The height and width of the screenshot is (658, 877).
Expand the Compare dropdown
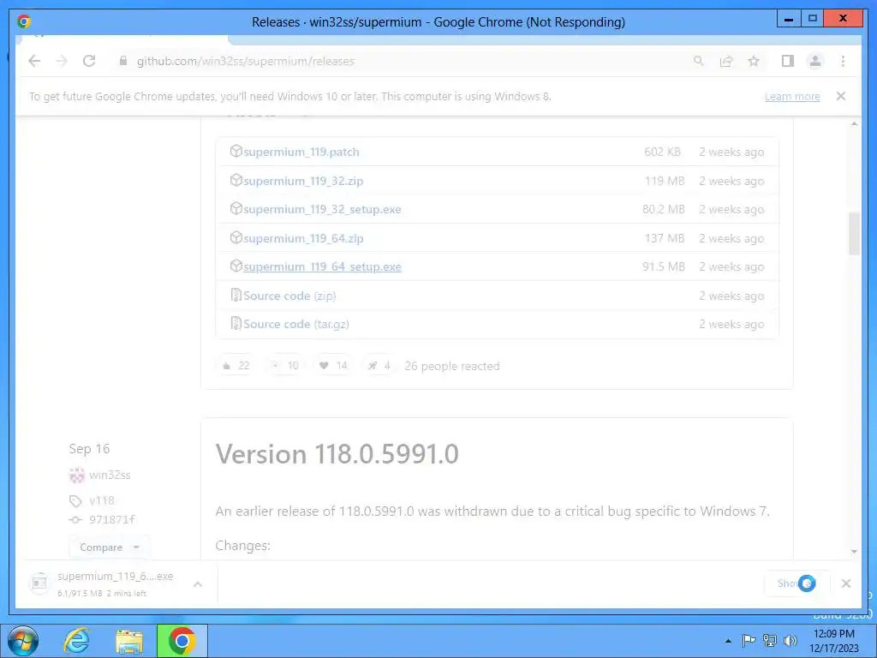pos(109,547)
